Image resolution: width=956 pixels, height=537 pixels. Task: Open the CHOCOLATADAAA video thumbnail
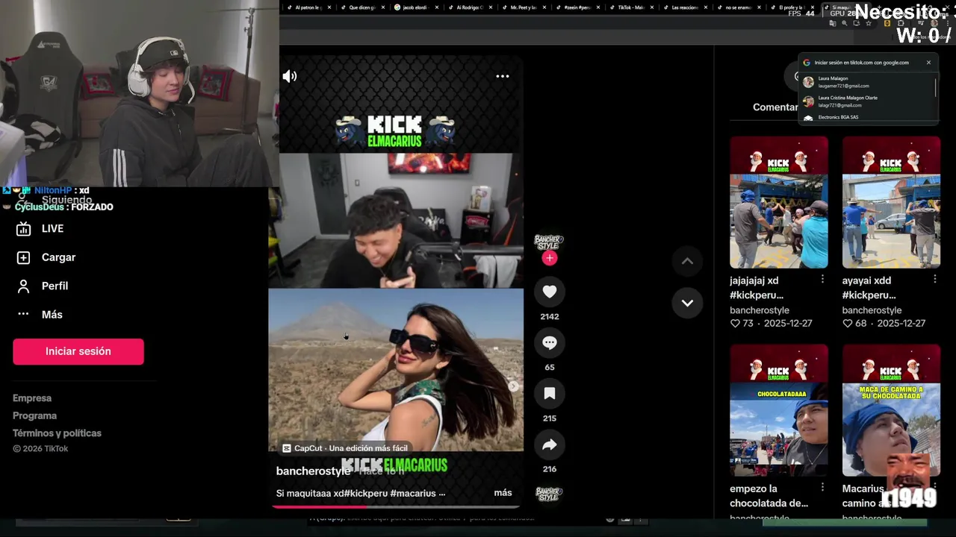(779, 410)
